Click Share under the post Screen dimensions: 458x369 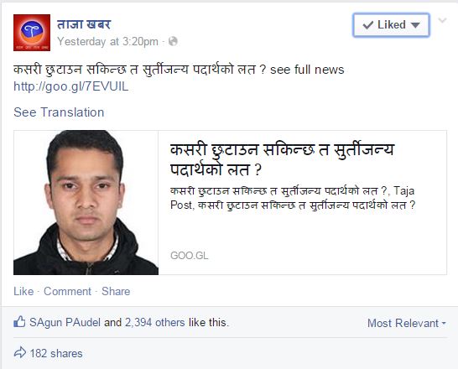click(x=116, y=291)
